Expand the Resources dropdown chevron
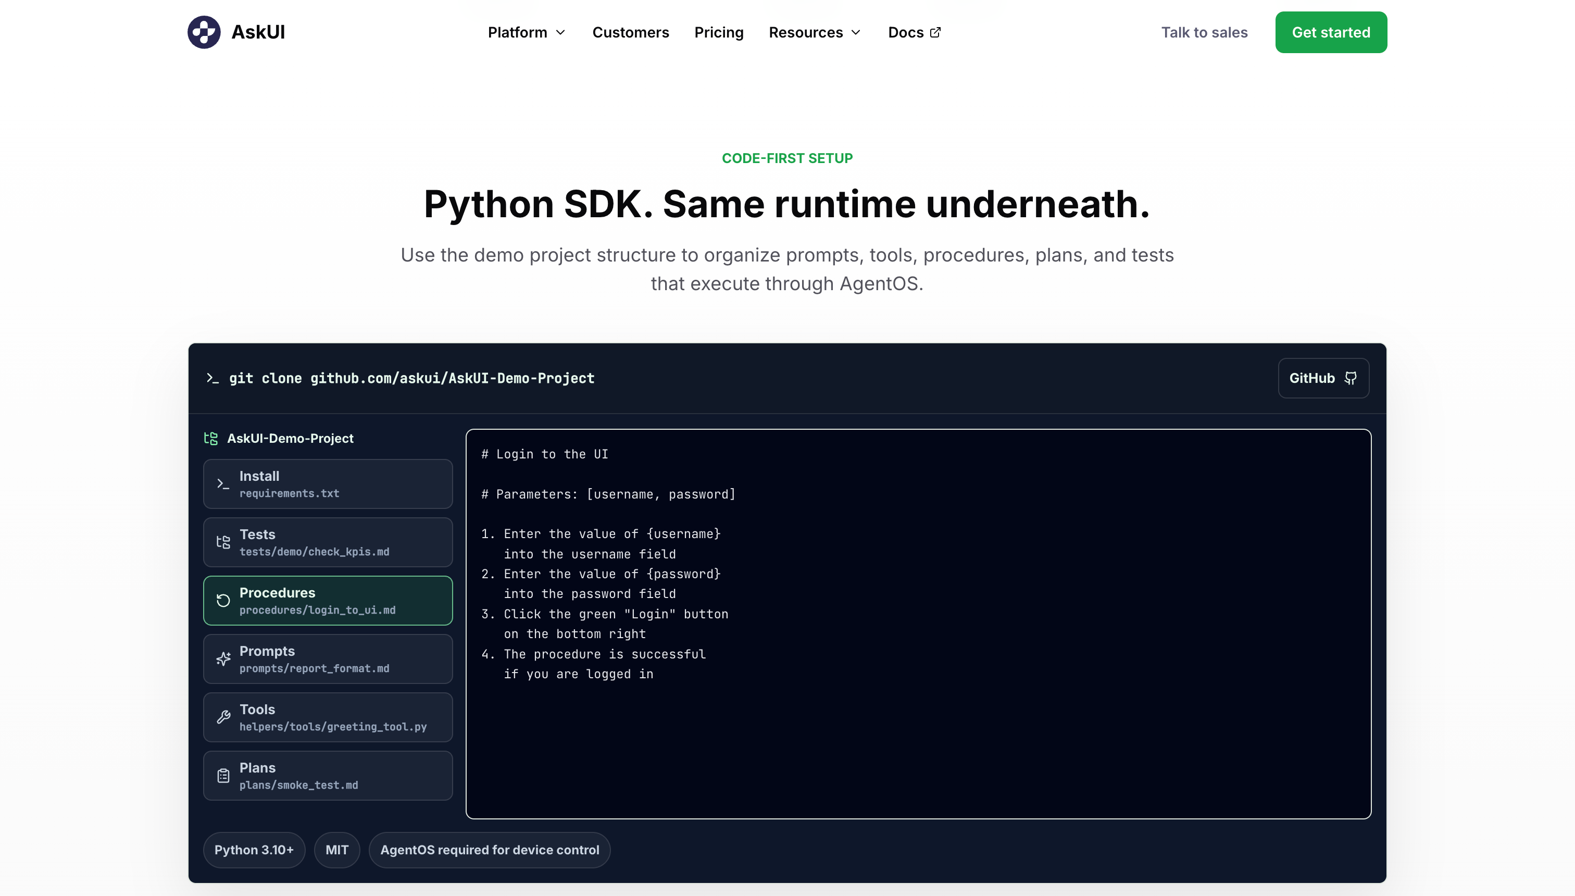Viewport: 1575px width, 896px height. point(856,32)
